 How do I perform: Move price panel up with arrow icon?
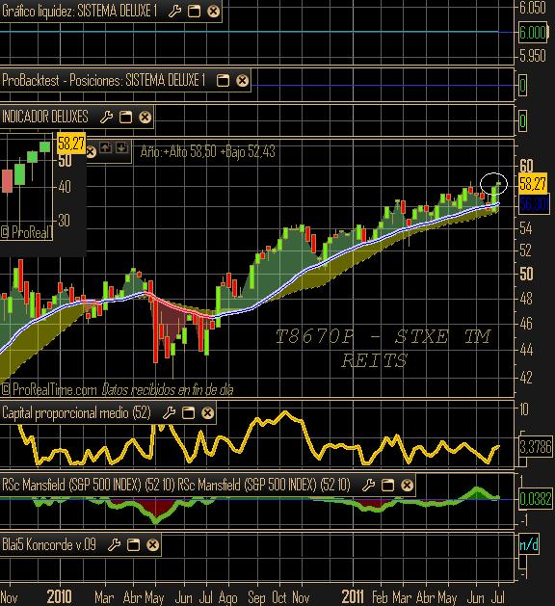[x=106, y=148]
